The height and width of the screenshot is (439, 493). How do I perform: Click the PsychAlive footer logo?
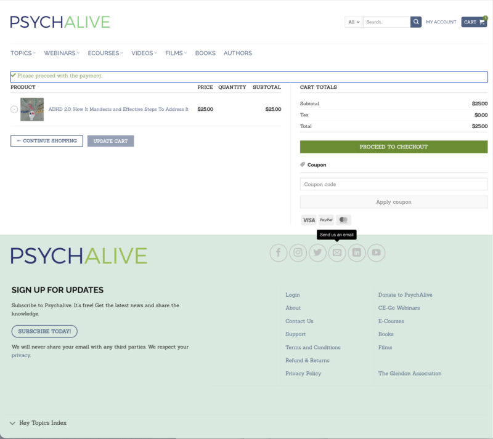(79, 256)
